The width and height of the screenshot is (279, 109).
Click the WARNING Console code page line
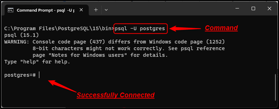[x=114, y=42]
